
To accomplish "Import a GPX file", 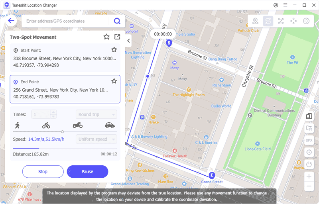I will pos(309,140).
